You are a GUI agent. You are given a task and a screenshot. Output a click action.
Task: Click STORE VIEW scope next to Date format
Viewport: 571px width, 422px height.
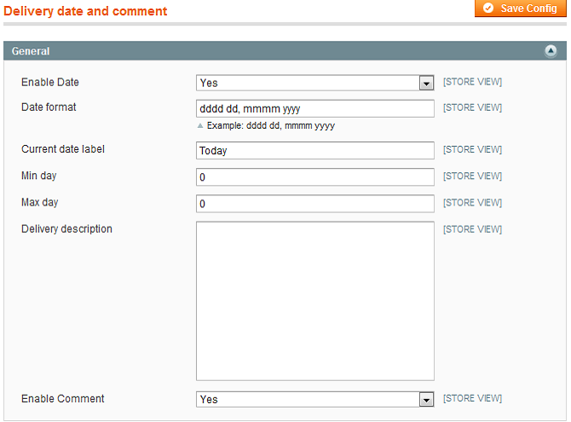(472, 108)
